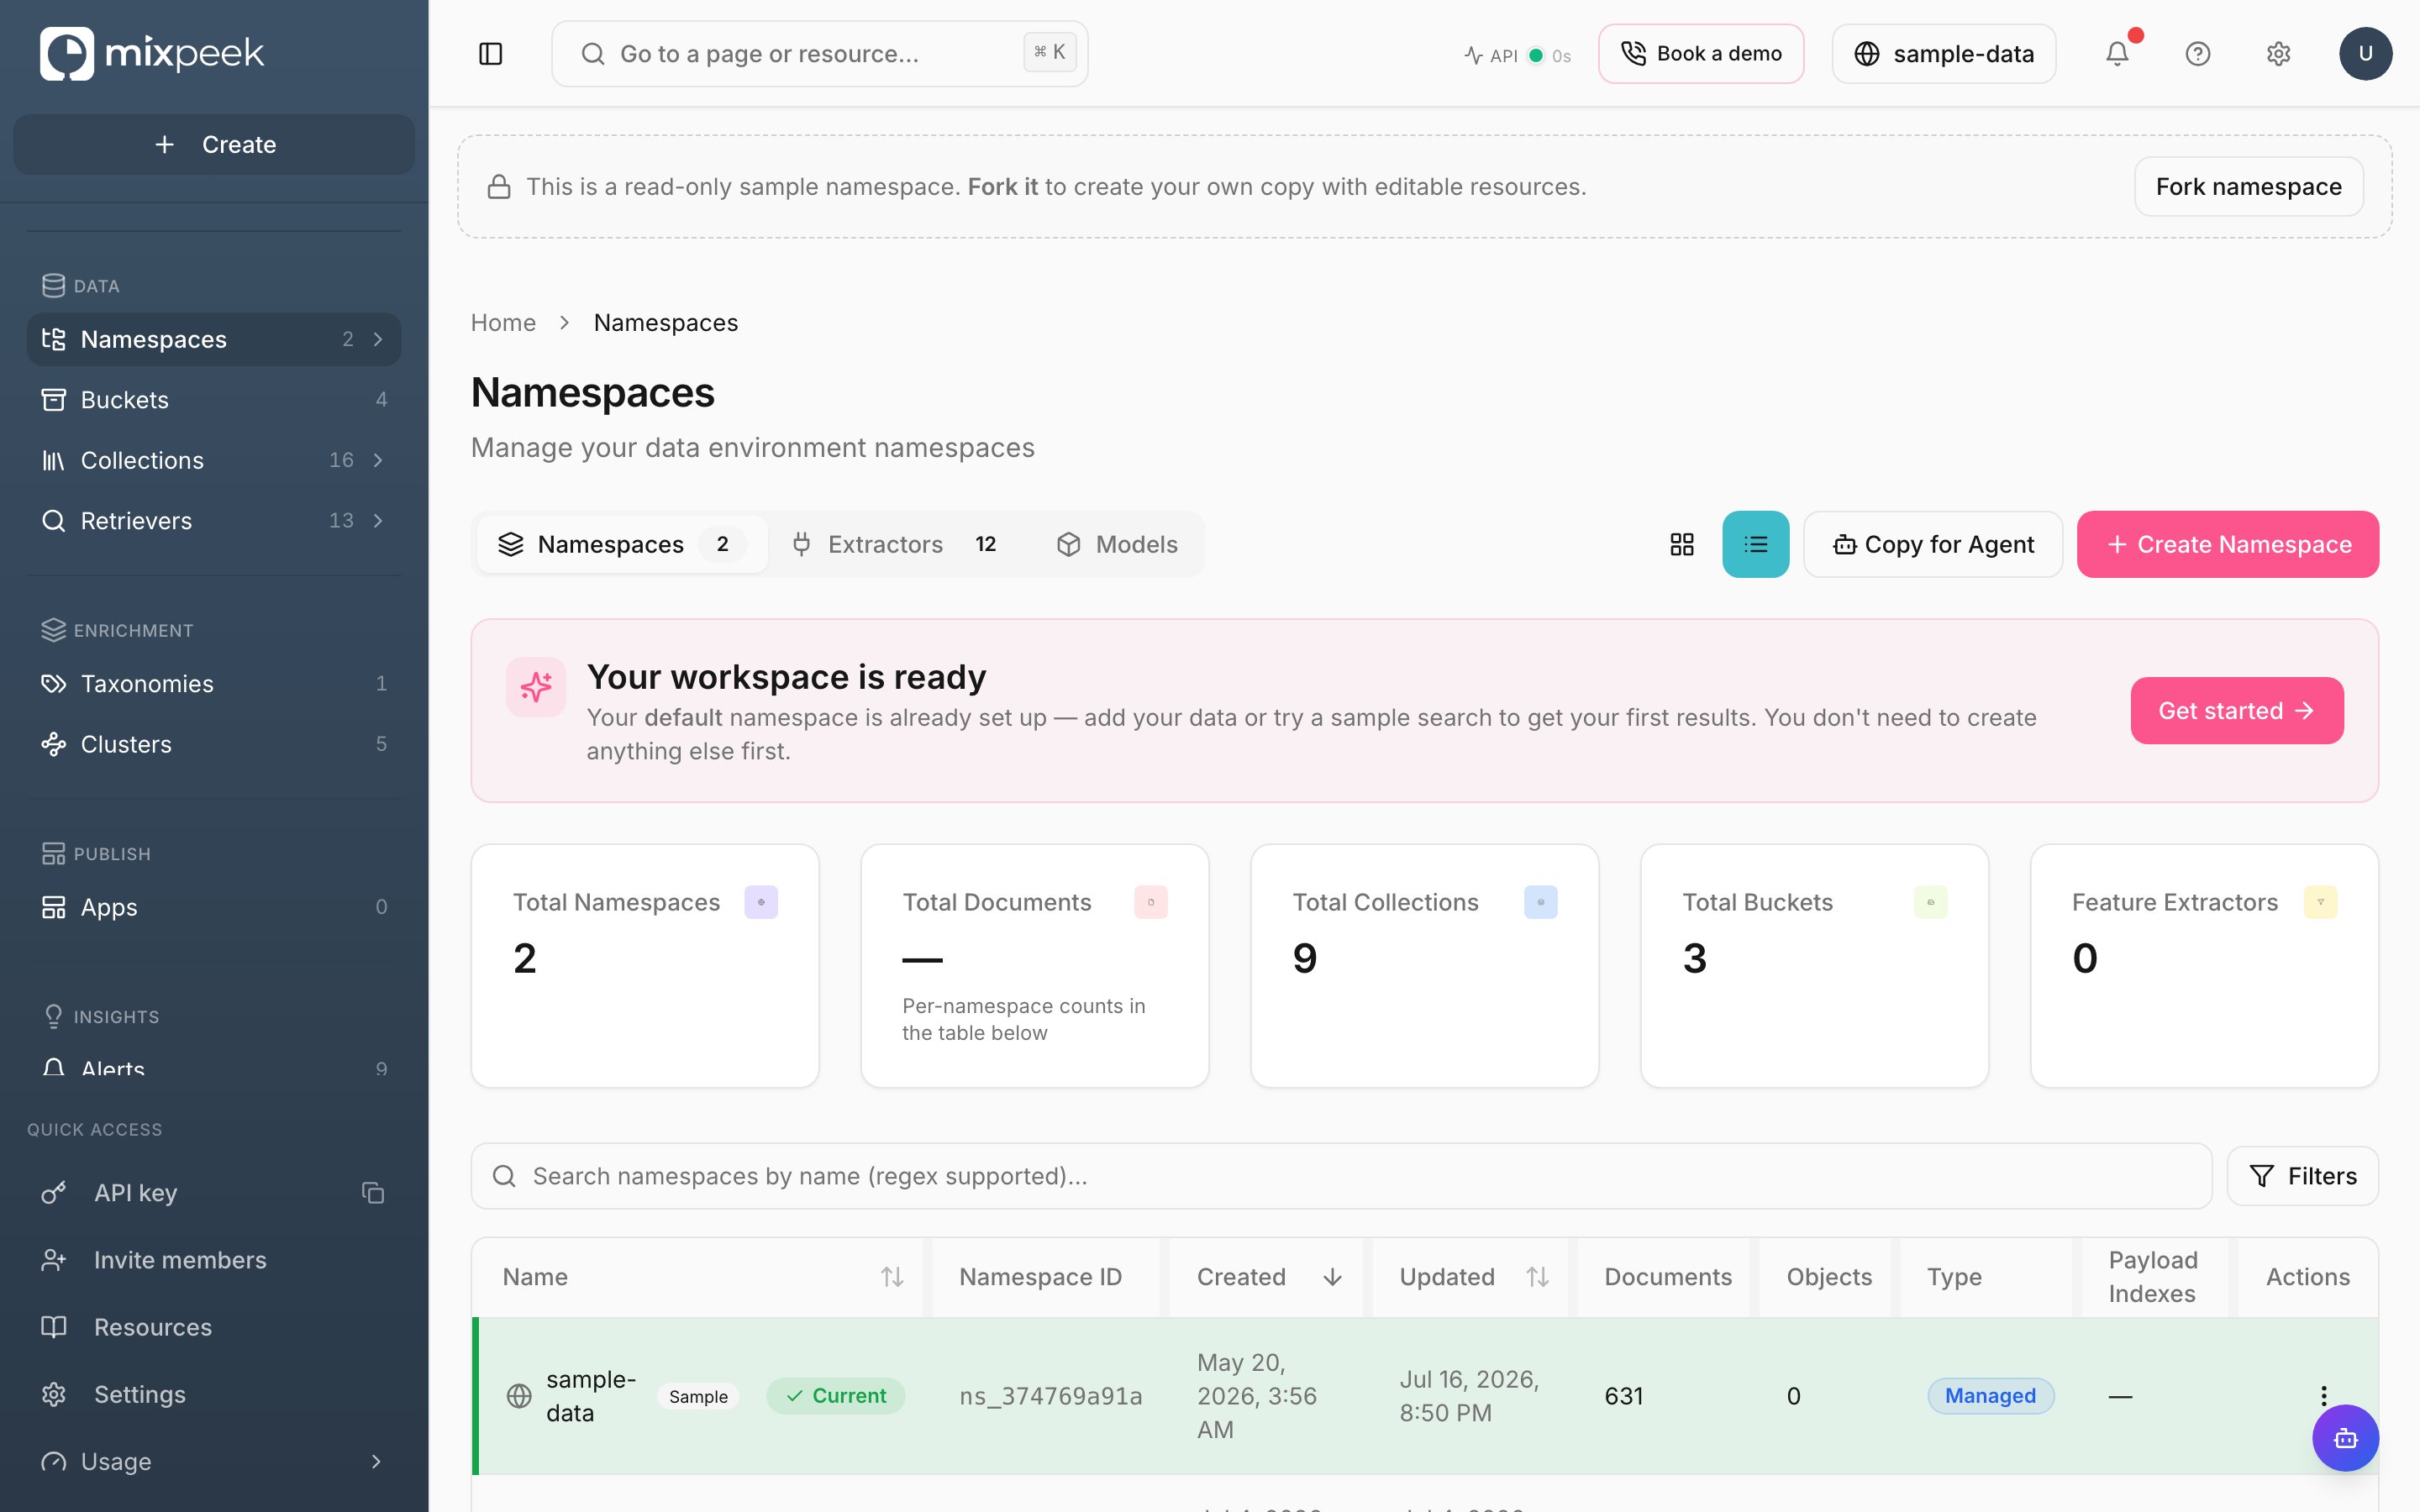Switch to grid view
Screen dimensions: 2420x1512
click(1682, 544)
